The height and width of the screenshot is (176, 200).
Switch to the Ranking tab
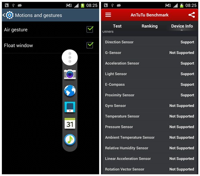tap(150, 26)
